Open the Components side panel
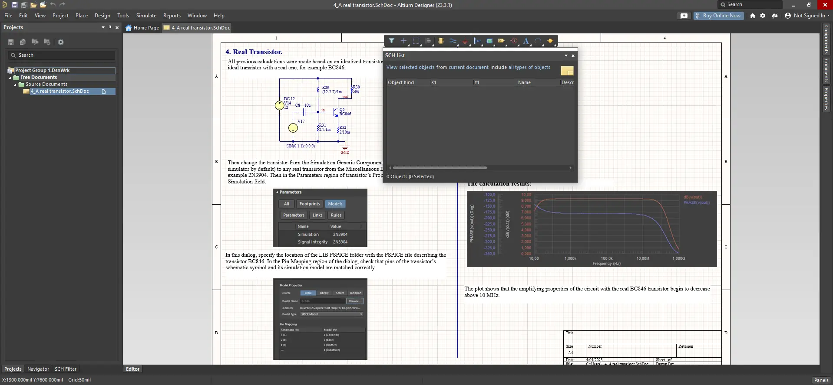833x385 pixels. (x=826, y=39)
